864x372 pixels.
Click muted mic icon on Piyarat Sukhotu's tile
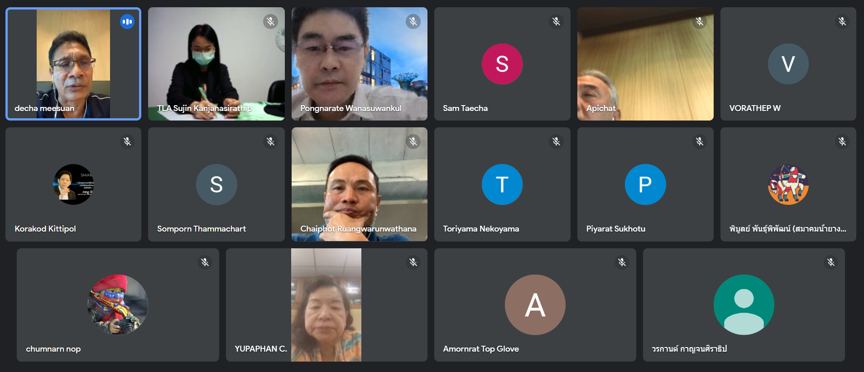coord(699,142)
